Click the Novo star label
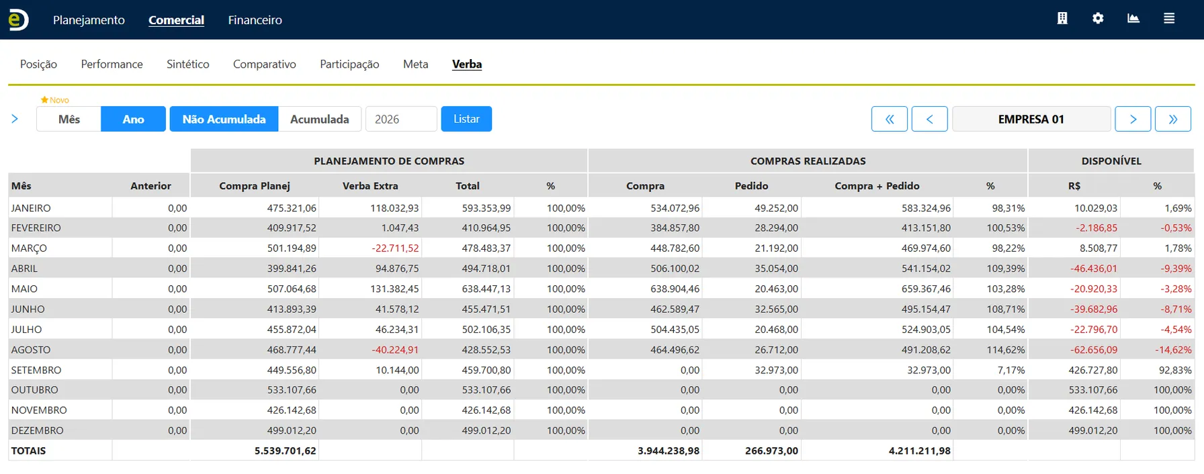 (55, 100)
